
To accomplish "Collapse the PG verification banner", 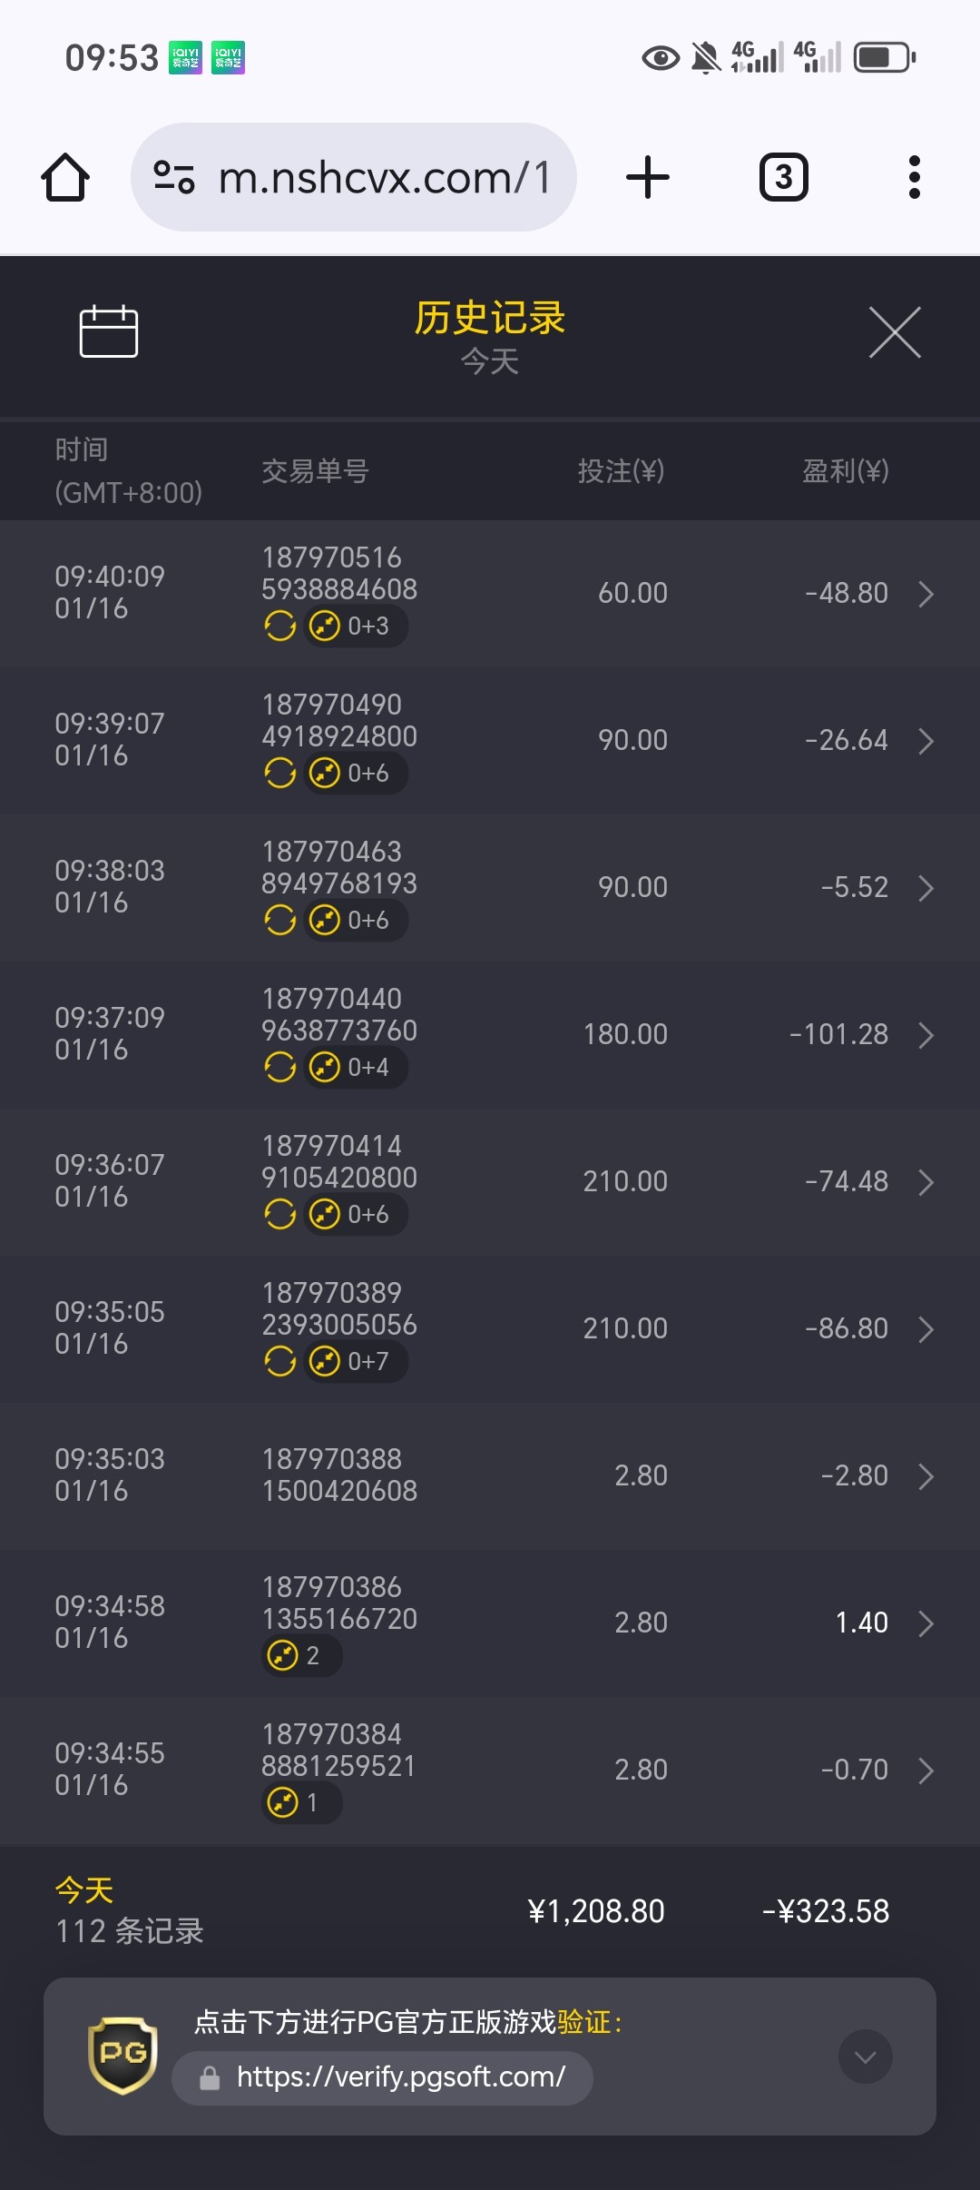I will point(865,2057).
